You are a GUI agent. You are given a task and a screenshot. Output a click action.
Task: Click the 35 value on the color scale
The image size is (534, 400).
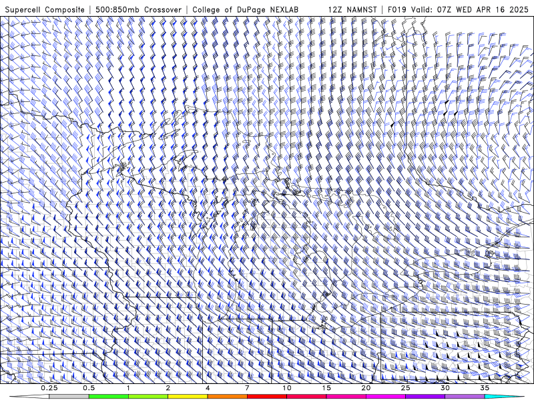point(485,388)
